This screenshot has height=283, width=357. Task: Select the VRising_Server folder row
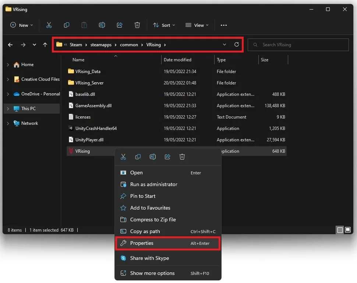coord(176,83)
